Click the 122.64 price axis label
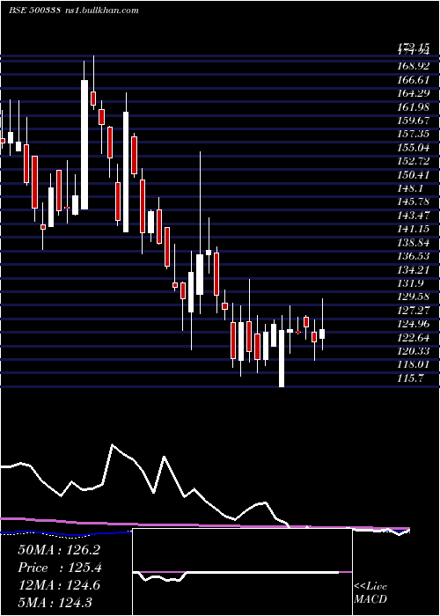The height and width of the screenshot is (616, 440). point(412,337)
